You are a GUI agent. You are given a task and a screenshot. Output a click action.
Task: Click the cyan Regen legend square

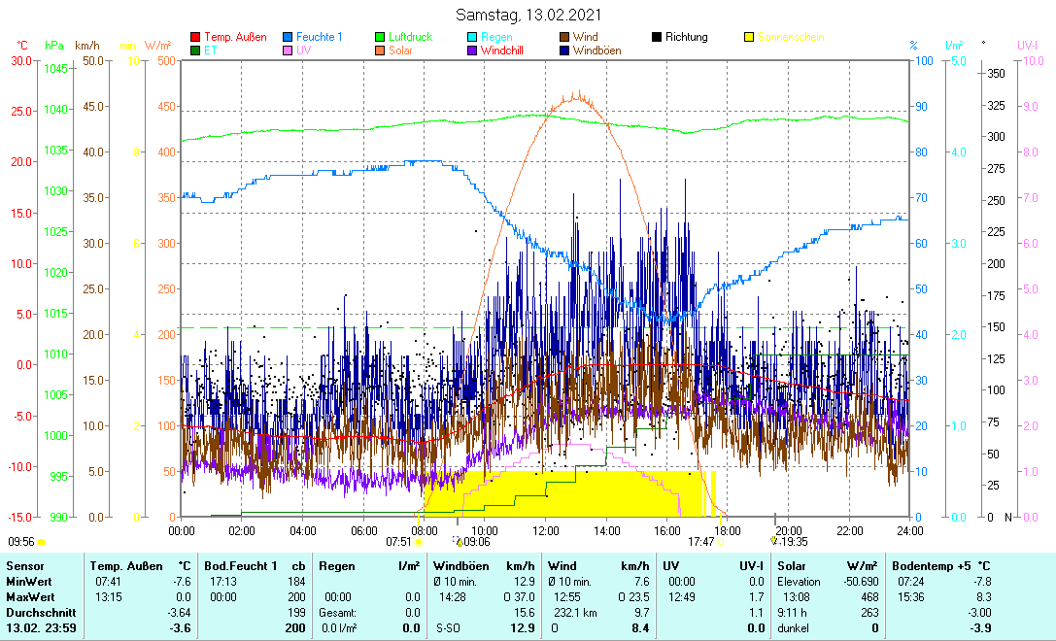pyautogui.click(x=472, y=38)
